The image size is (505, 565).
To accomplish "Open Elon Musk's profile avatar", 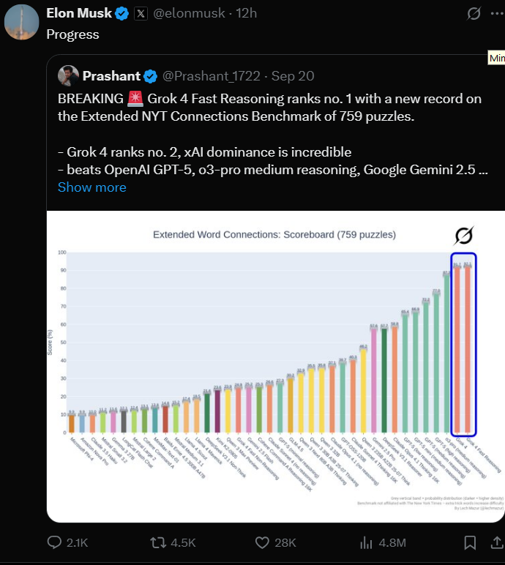I will [21, 21].
